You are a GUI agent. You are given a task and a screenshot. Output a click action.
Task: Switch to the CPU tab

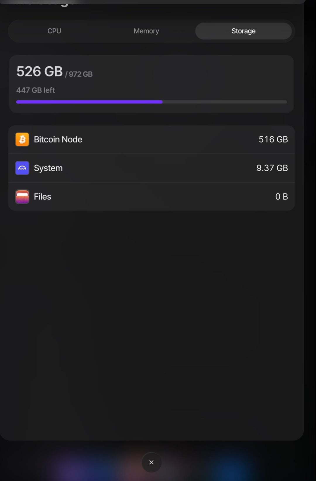click(x=54, y=31)
